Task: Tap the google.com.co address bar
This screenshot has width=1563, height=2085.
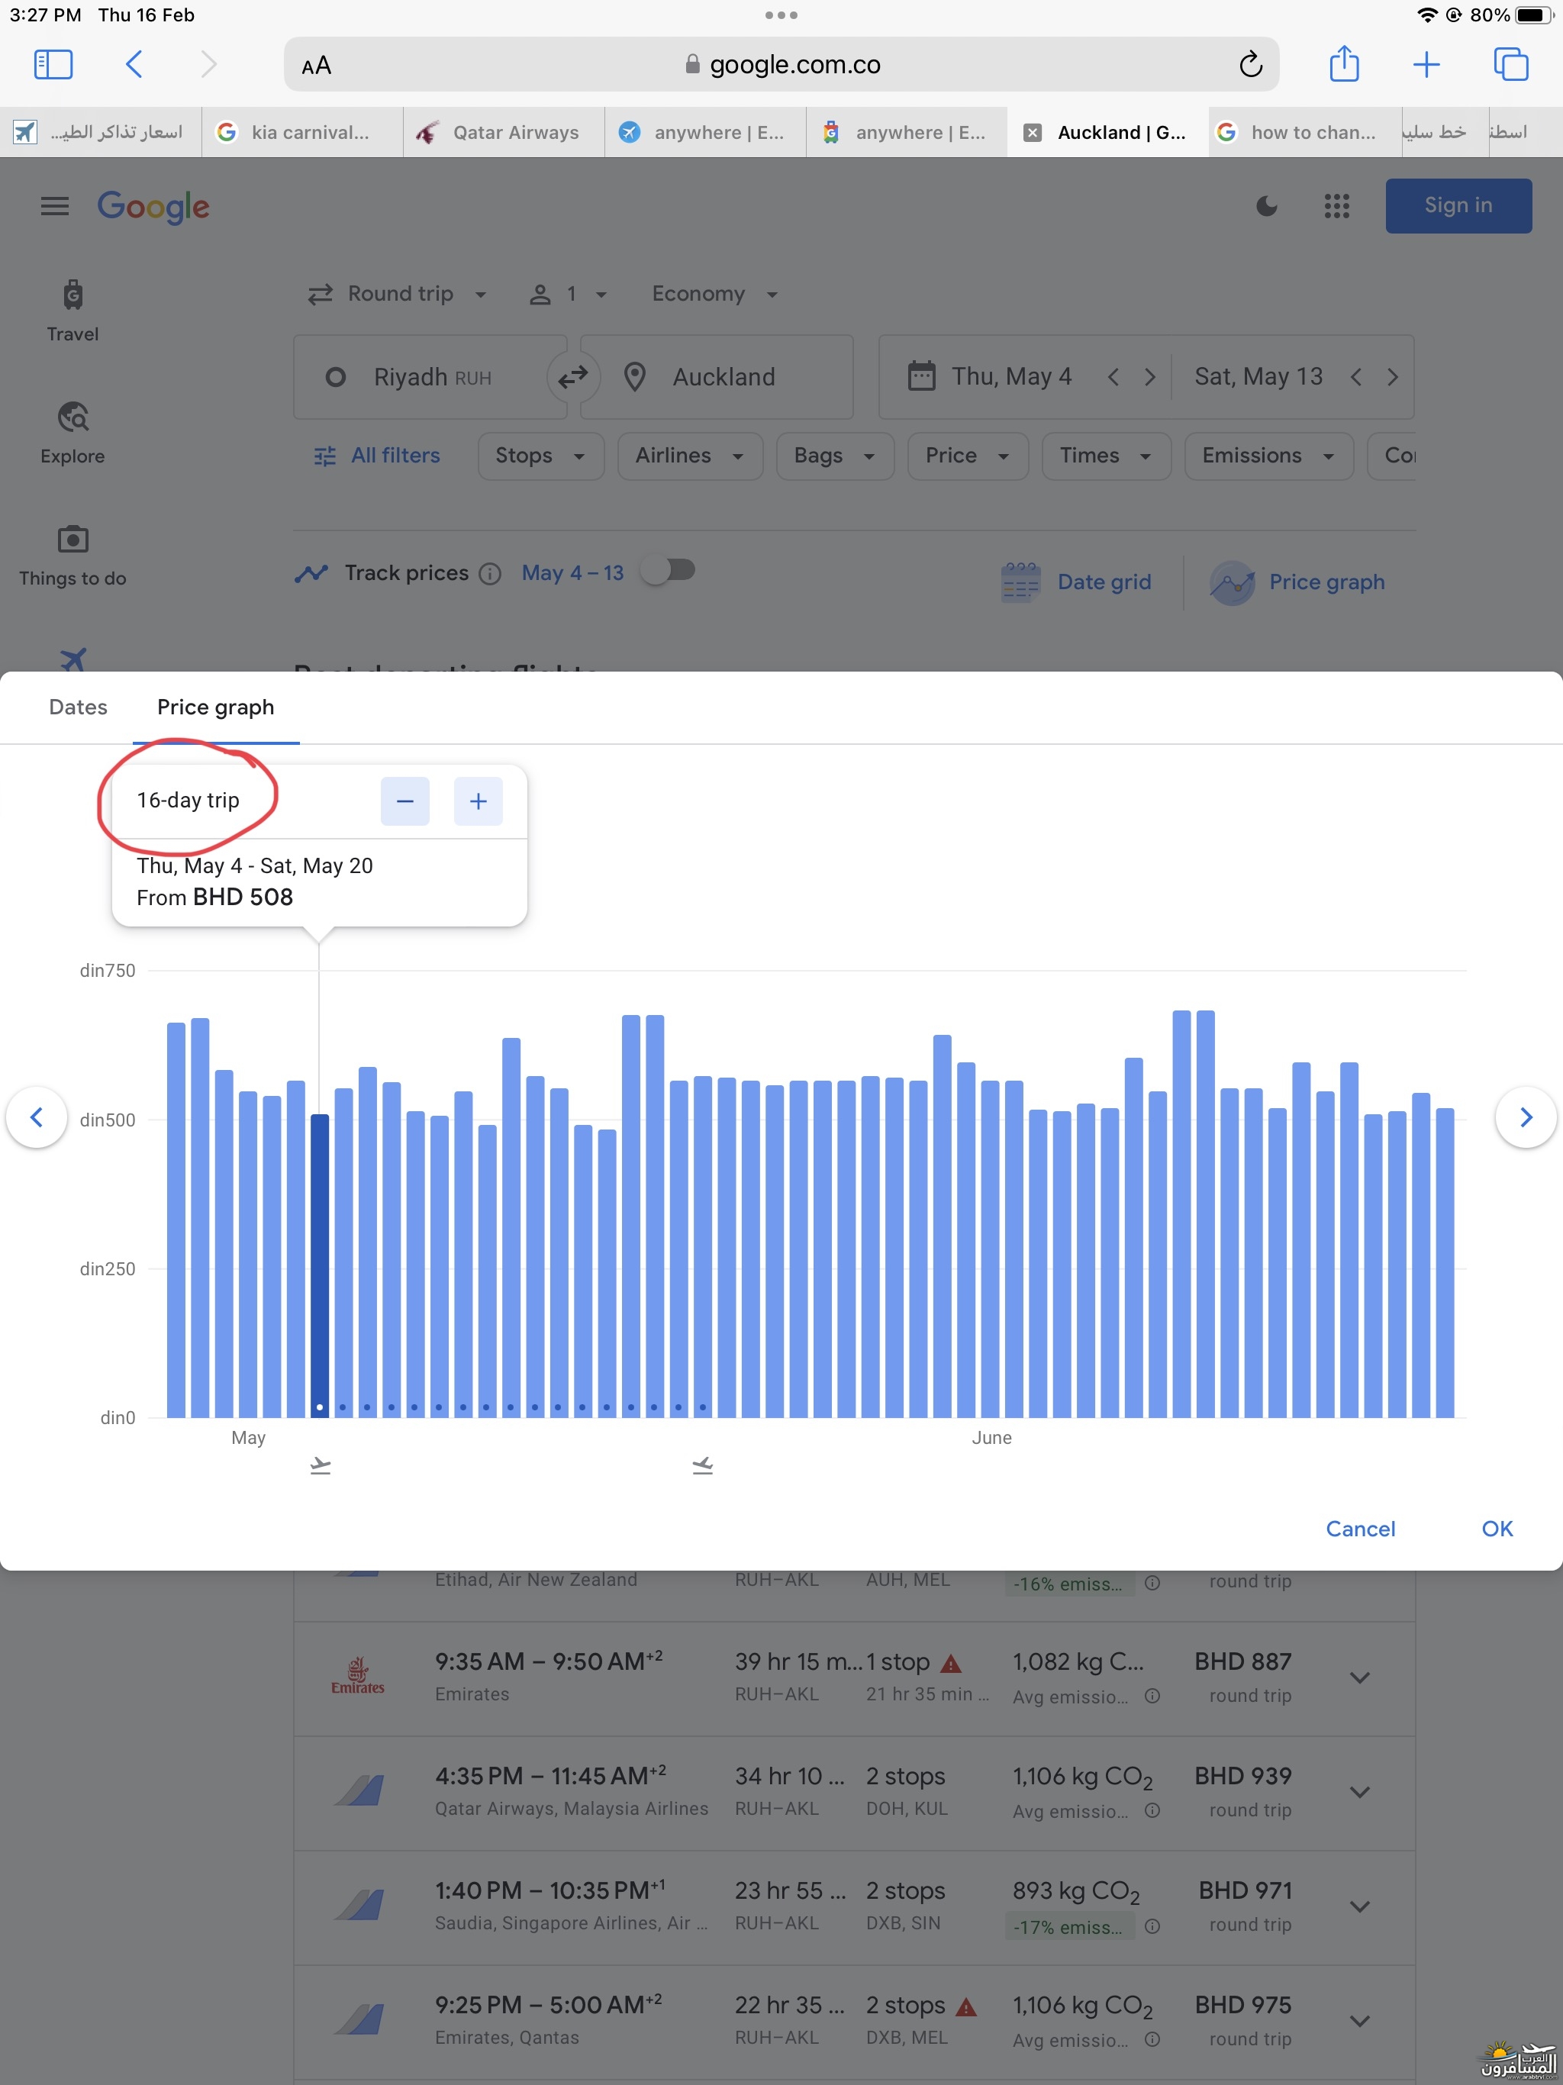Action: pyautogui.click(x=781, y=64)
